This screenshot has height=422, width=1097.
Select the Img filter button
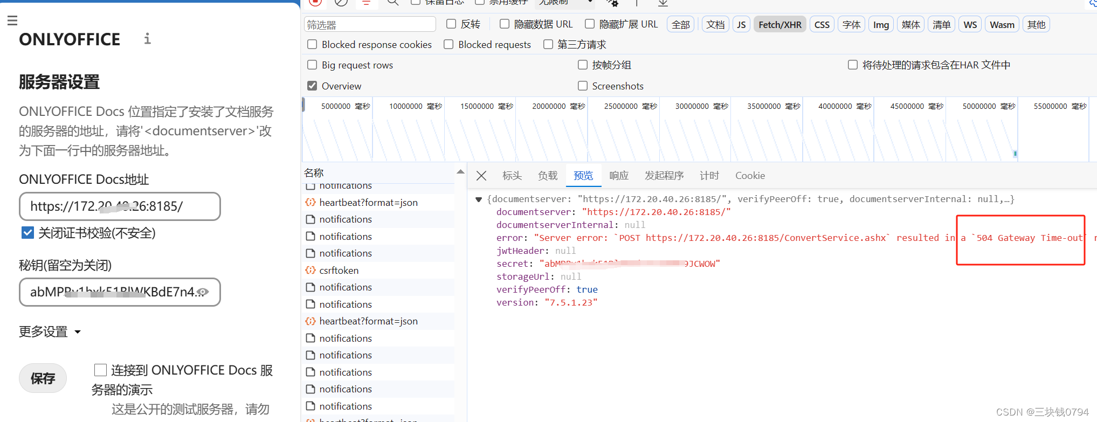(x=881, y=24)
